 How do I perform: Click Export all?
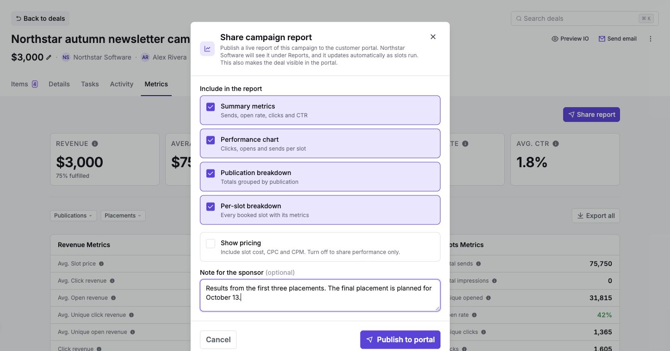(x=596, y=216)
